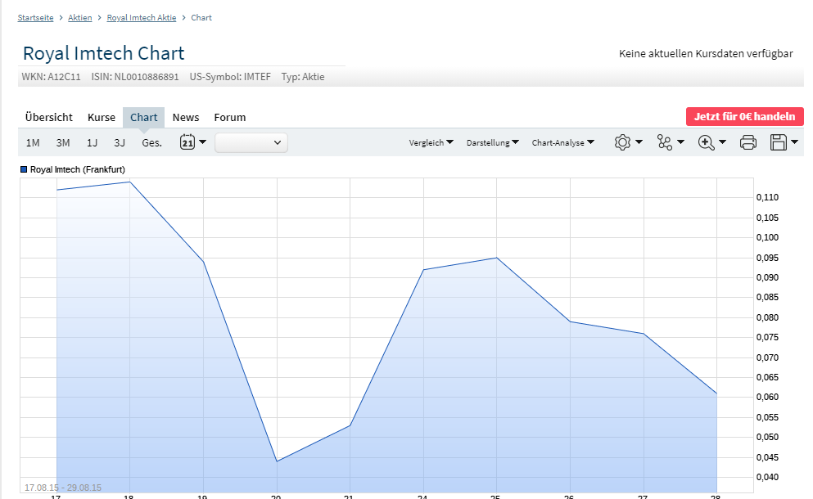
Task: Select the 3M time range
Action: tap(63, 142)
